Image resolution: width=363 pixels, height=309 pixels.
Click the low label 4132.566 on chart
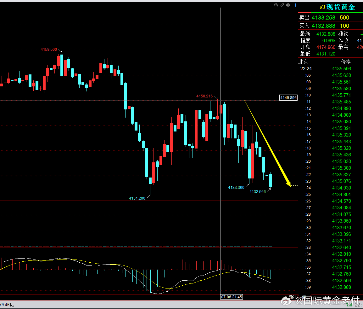point(257,192)
